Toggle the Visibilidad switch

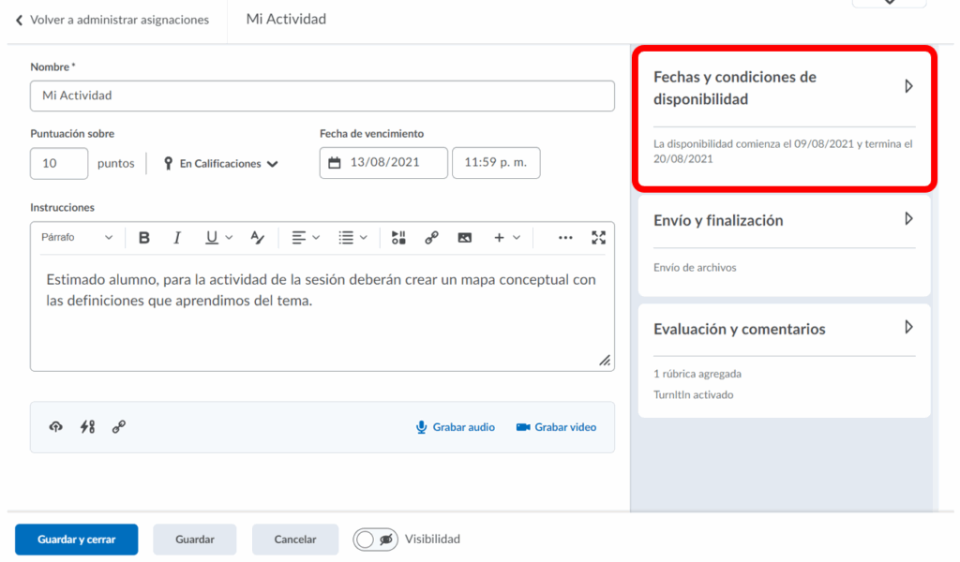pos(375,540)
